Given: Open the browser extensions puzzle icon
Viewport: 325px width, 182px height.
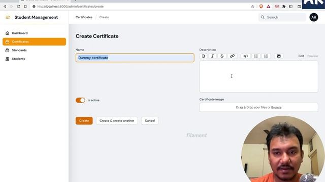Looking at the screenshot, I should pos(284,7).
